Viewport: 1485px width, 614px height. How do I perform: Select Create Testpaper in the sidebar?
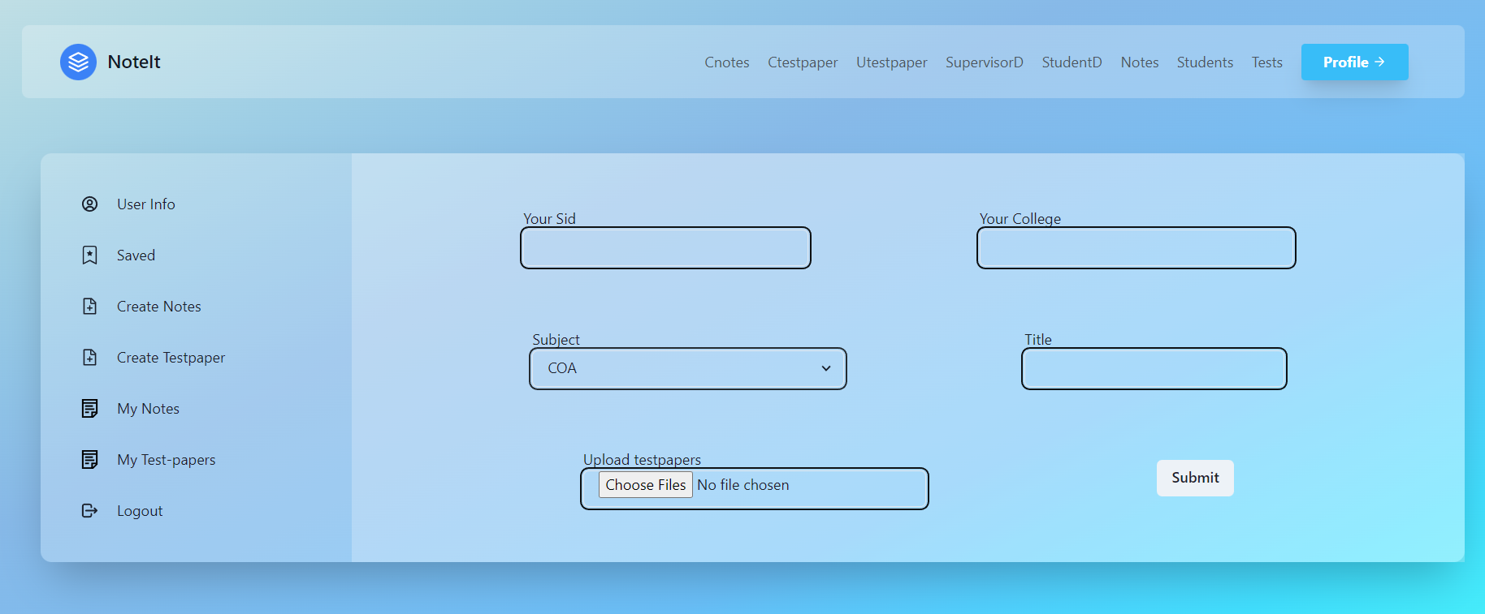[x=171, y=358]
